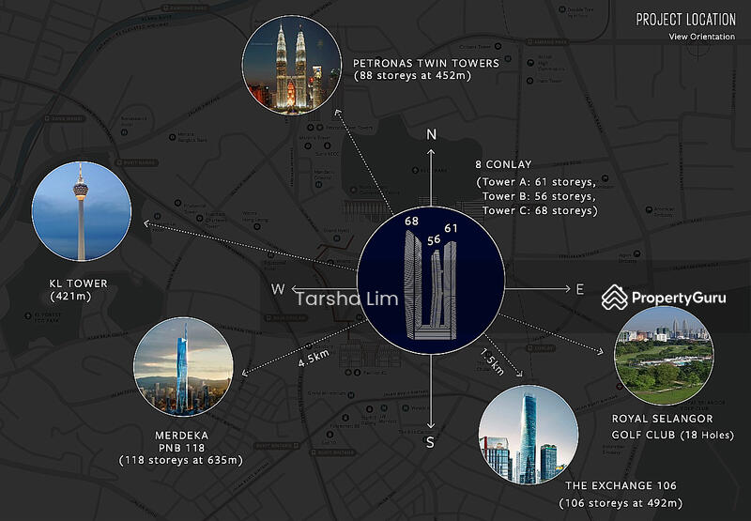Click the 8 CONLAY title text
This screenshot has height=521, width=751.
(498, 163)
